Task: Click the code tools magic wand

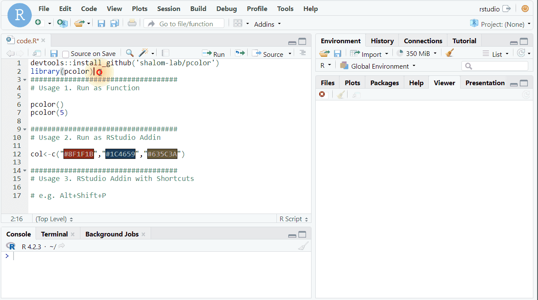Action: tap(144, 53)
